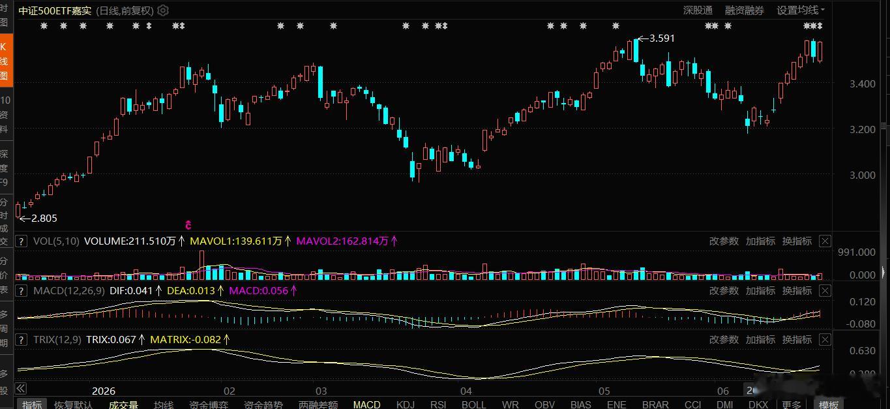Click the MAVOL2:162.814万 value

click(342, 241)
